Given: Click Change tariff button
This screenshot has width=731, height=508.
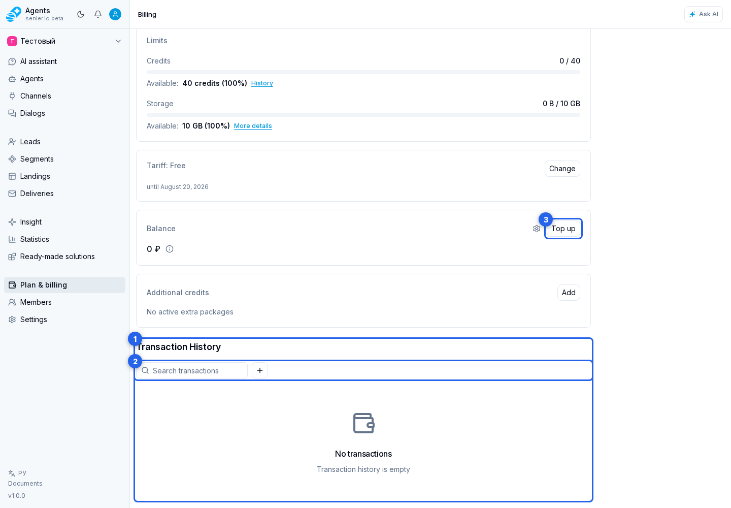Looking at the screenshot, I should (x=562, y=169).
